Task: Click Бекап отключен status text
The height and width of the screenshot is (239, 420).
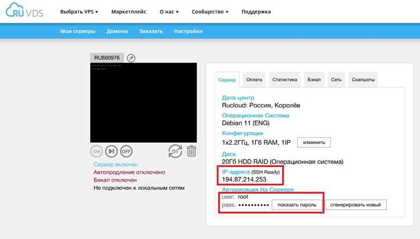Action: (x=115, y=180)
